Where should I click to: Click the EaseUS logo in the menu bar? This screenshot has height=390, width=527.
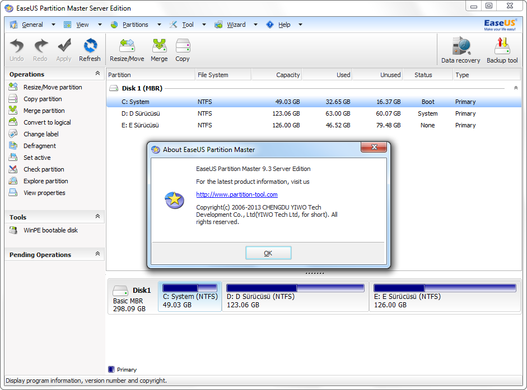click(500, 25)
